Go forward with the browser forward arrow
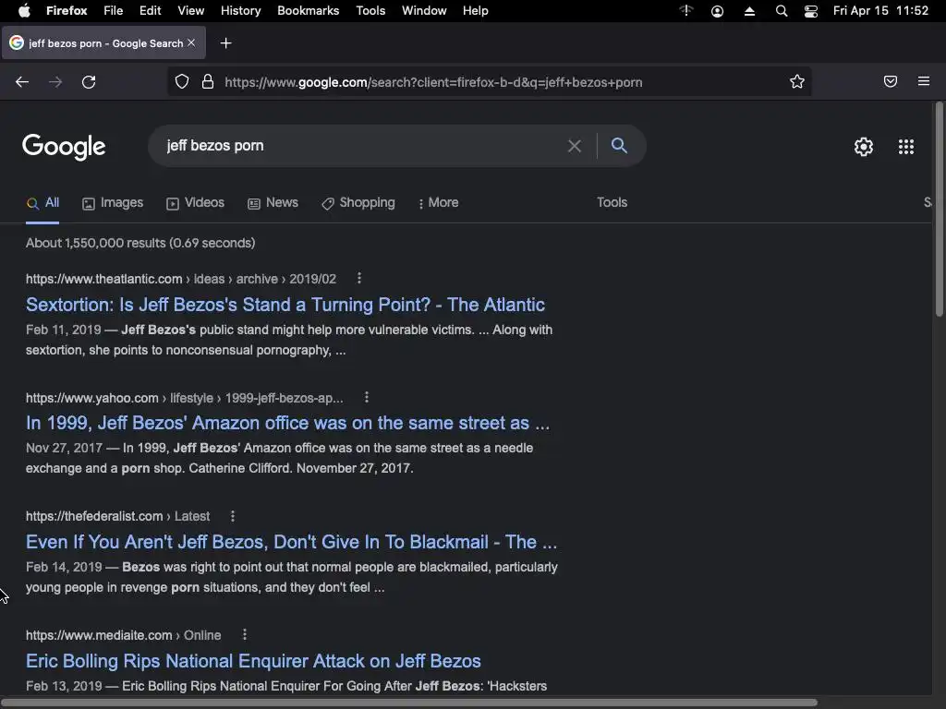946x709 pixels. point(55,82)
